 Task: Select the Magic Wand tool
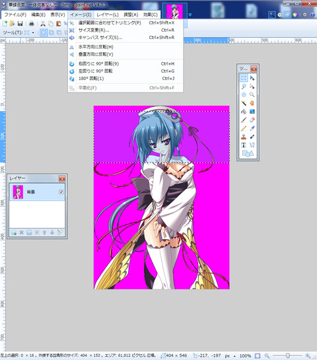pyautogui.click(x=244, y=103)
